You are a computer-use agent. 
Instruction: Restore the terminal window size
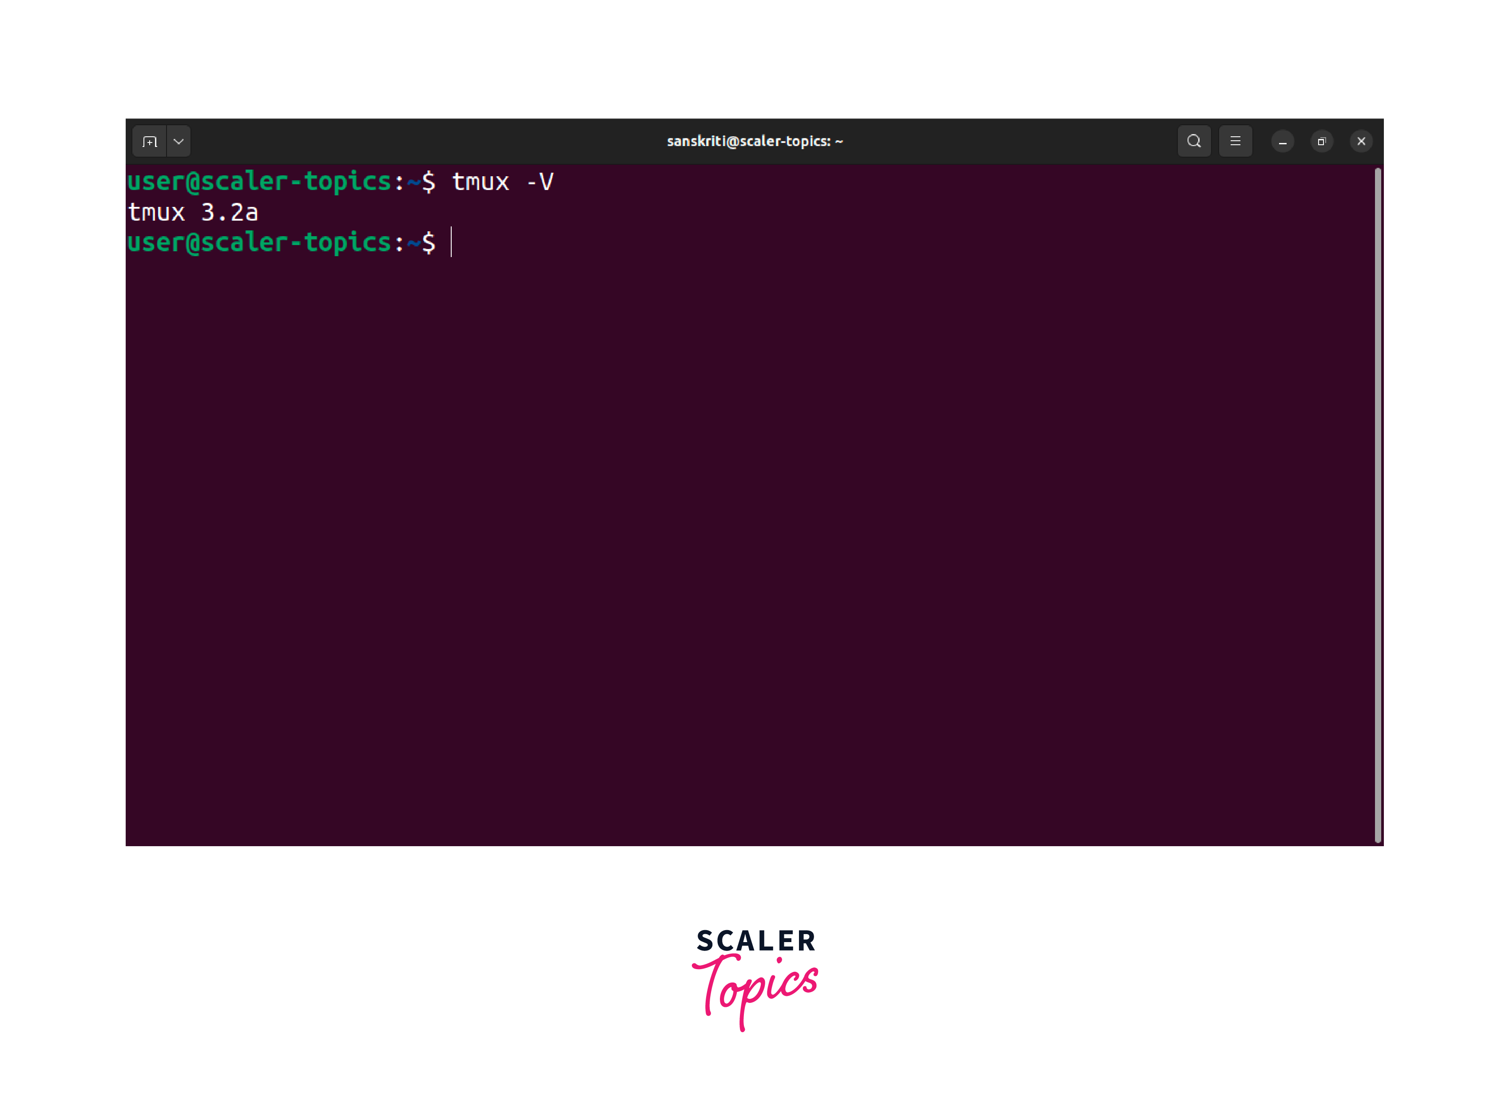point(1321,141)
